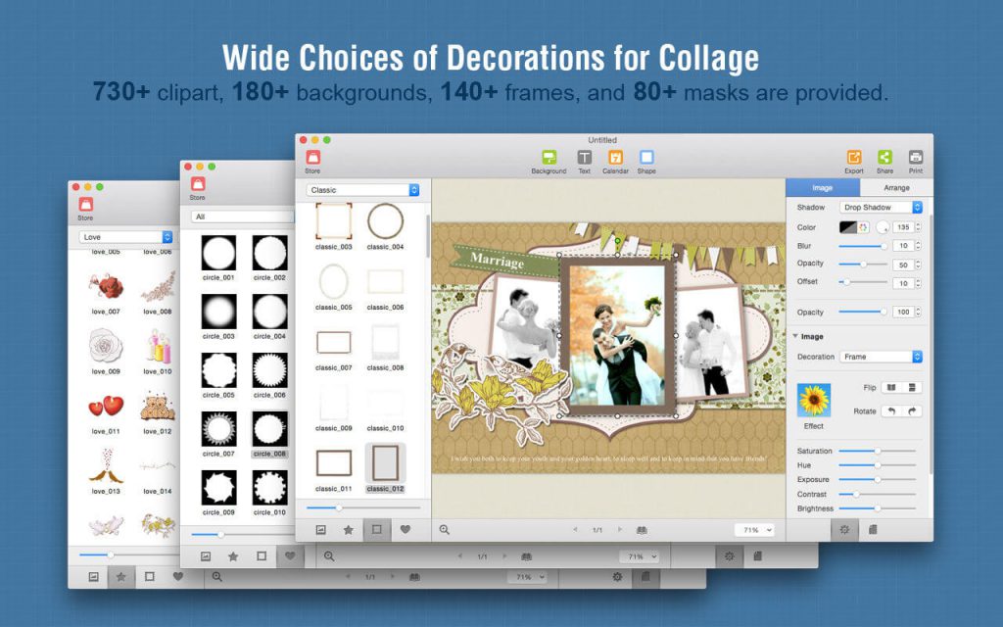Viewport: 1003px width, 627px height.
Task: Rotate the image clockwise
Action: pos(912,411)
